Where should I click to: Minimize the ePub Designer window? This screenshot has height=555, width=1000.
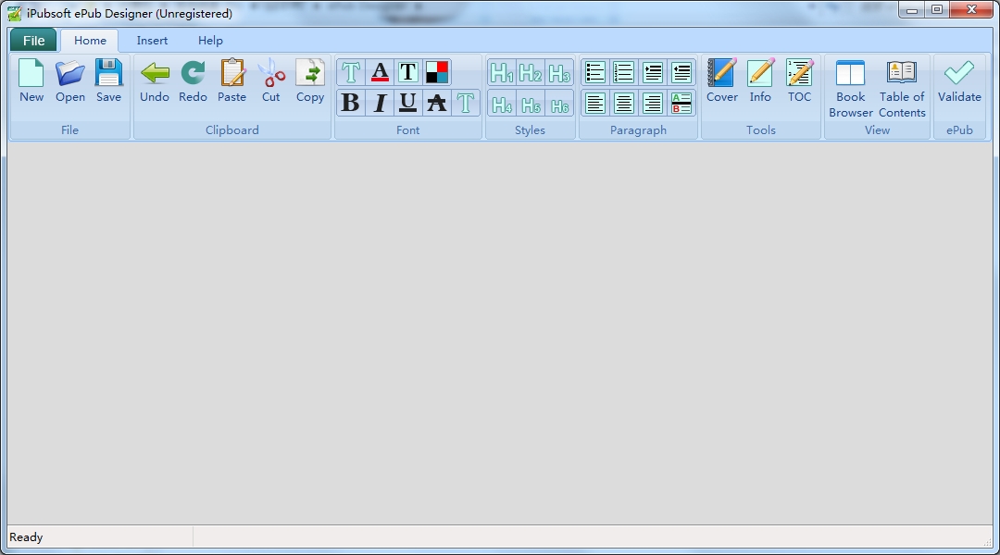pos(912,10)
